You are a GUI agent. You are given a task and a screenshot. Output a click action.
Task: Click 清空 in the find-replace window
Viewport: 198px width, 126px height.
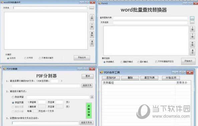pos(192,52)
